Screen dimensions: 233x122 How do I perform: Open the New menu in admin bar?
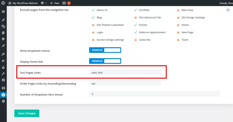click(x=55, y=3)
